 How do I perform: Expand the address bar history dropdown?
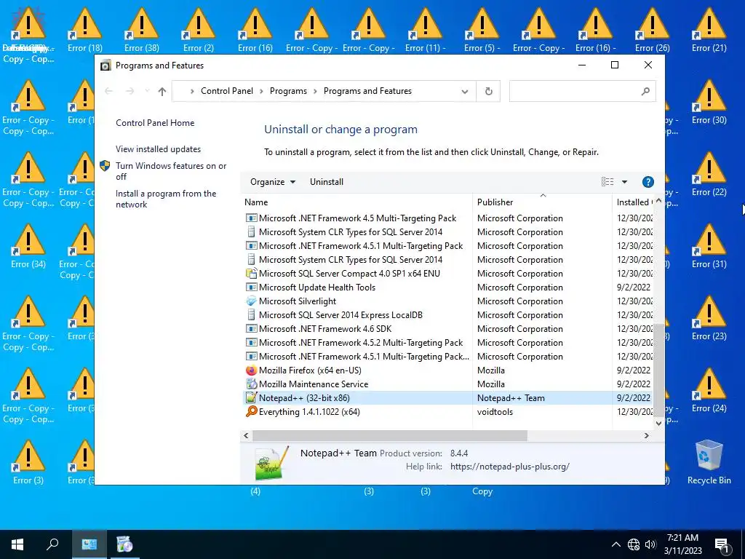[x=465, y=91]
